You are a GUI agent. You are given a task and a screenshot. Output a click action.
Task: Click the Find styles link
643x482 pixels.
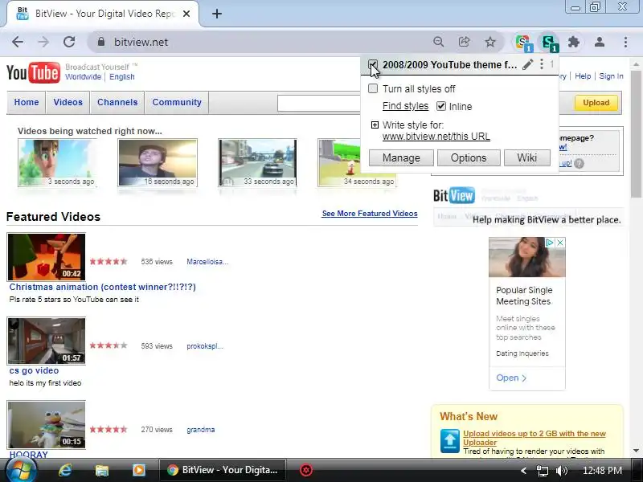(405, 106)
